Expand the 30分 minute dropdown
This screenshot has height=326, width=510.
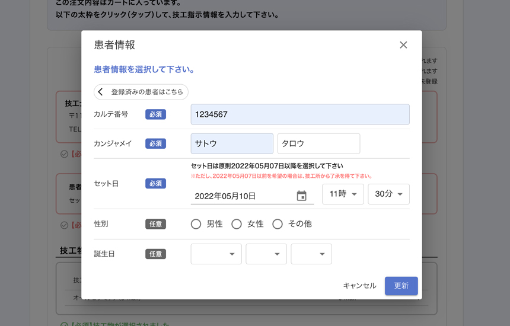point(388,194)
